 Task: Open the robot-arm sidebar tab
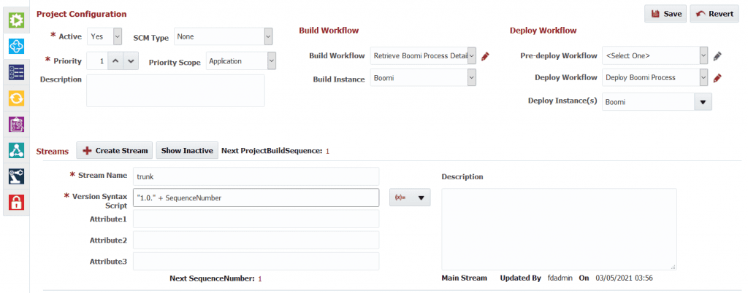coord(17,176)
